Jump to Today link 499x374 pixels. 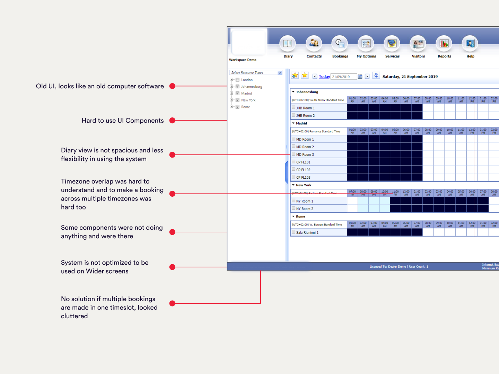tap(324, 77)
